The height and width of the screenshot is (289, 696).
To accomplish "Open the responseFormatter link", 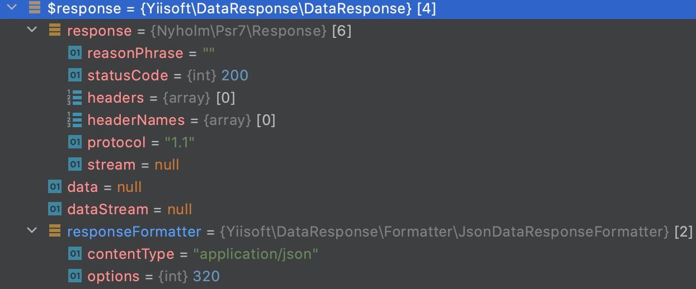I will coord(134,232).
